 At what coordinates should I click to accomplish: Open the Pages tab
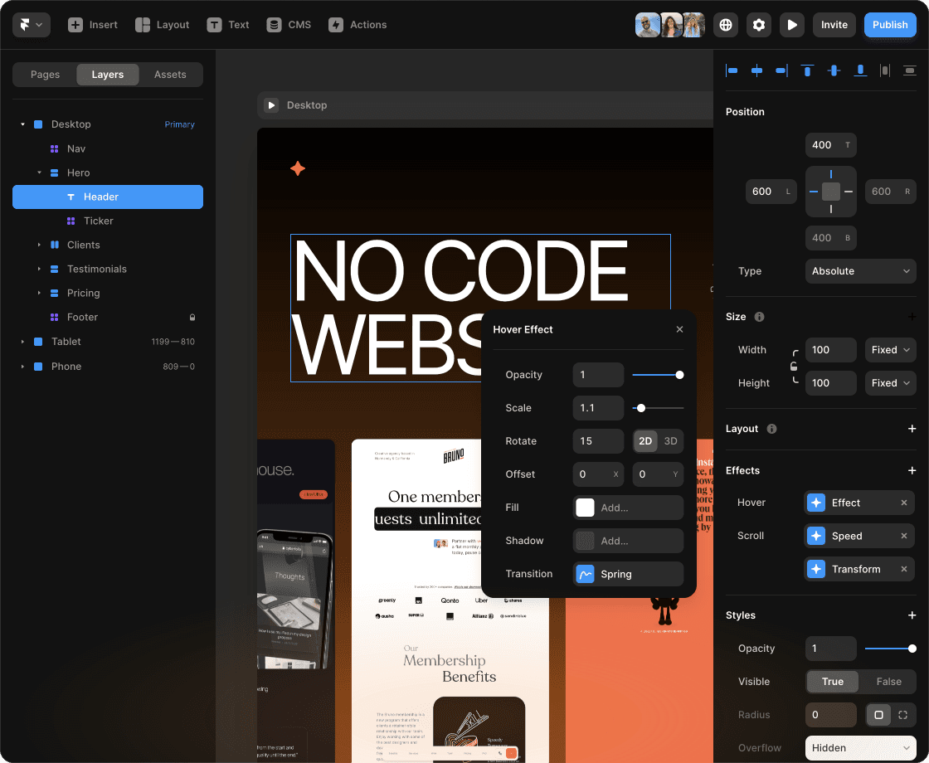click(x=45, y=75)
